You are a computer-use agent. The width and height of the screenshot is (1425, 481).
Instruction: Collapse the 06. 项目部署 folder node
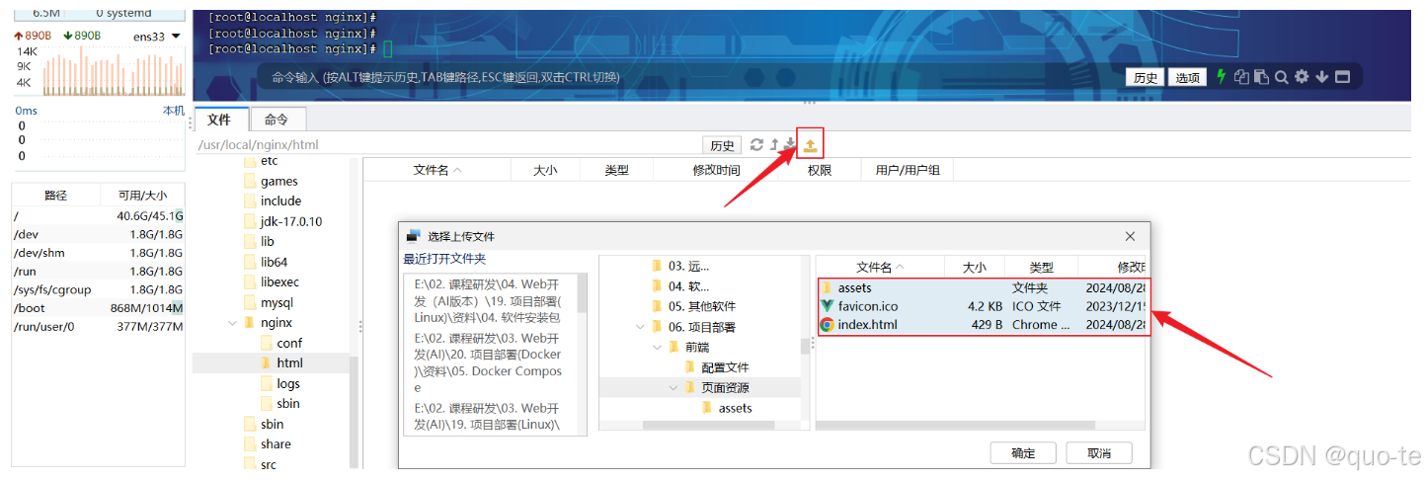tap(640, 327)
